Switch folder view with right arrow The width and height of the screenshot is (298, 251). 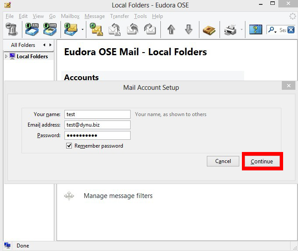tap(50, 45)
